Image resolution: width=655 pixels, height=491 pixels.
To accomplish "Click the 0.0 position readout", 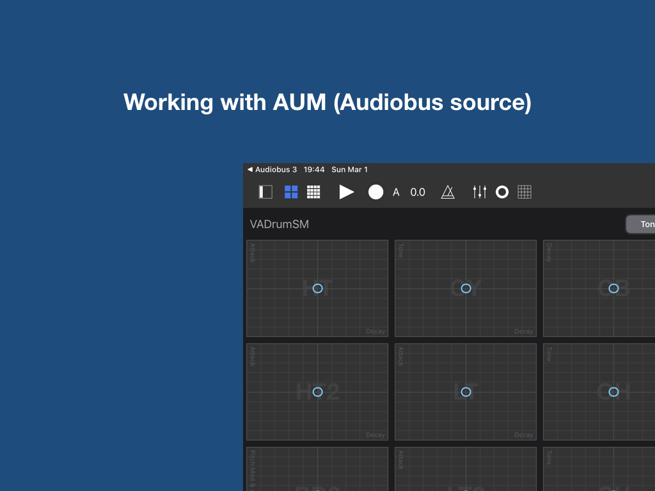I will click(418, 192).
